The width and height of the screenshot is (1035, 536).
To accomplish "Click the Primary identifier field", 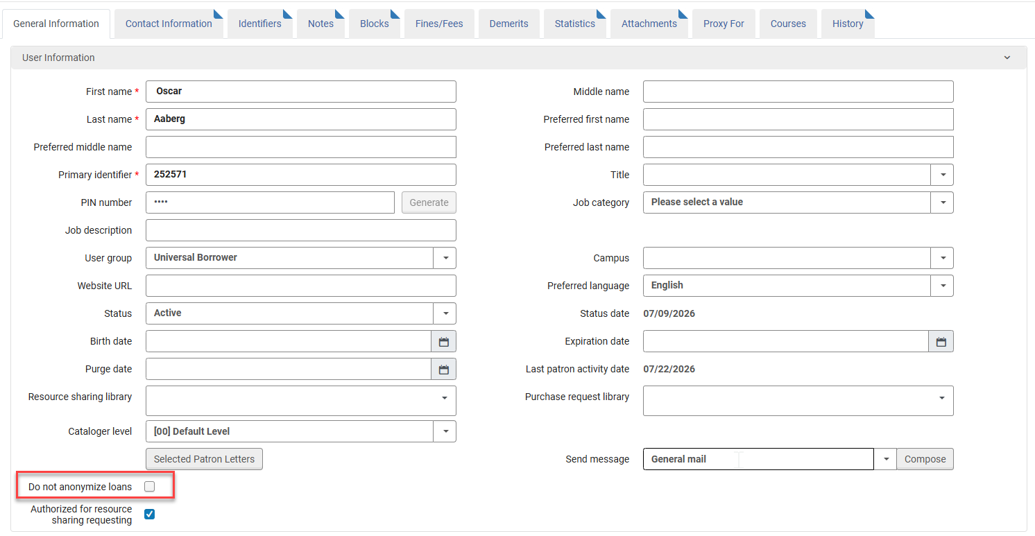I will tap(301, 175).
